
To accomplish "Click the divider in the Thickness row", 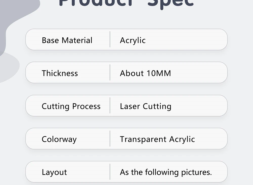I will pos(110,73).
